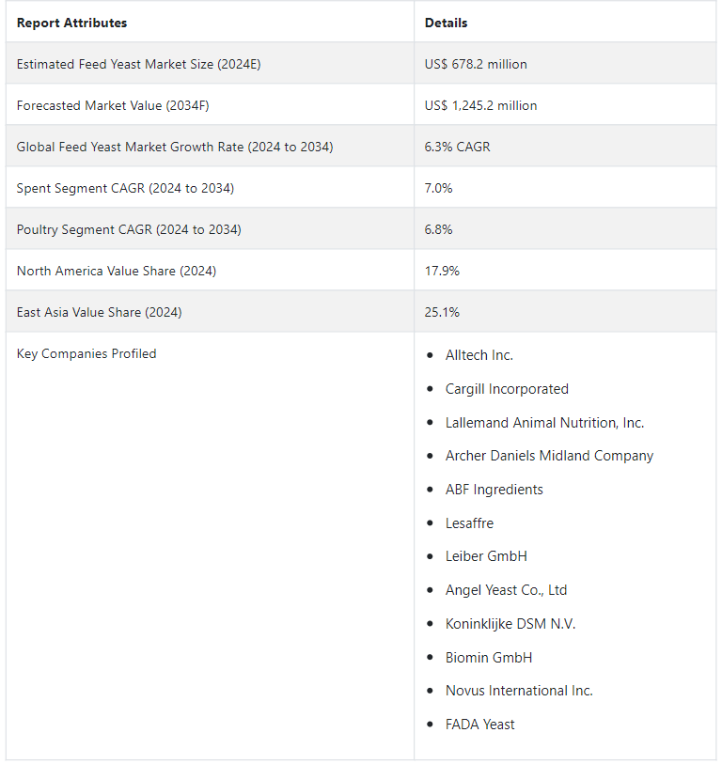Image resolution: width=722 pixels, height=764 pixels.
Task: Select Alltech Inc. in the company list
Action: (x=479, y=355)
